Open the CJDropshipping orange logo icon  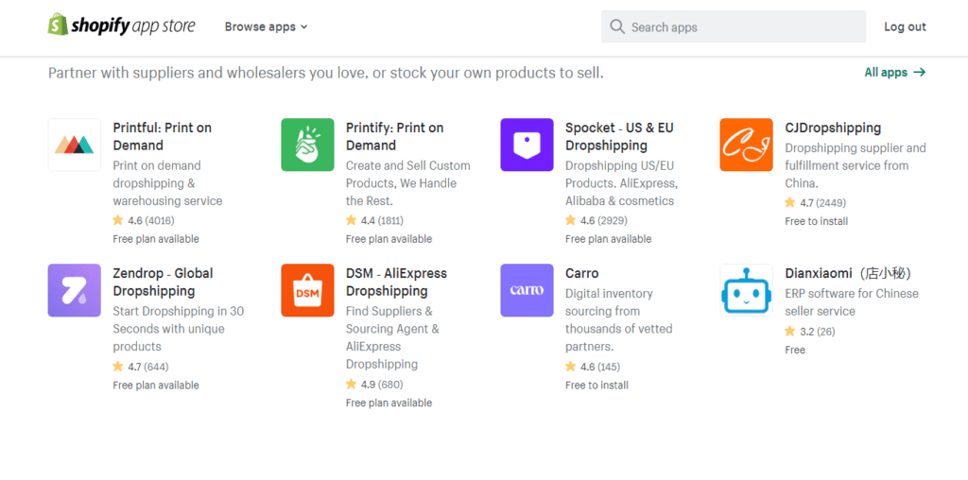pyautogui.click(x=746, y=145)
